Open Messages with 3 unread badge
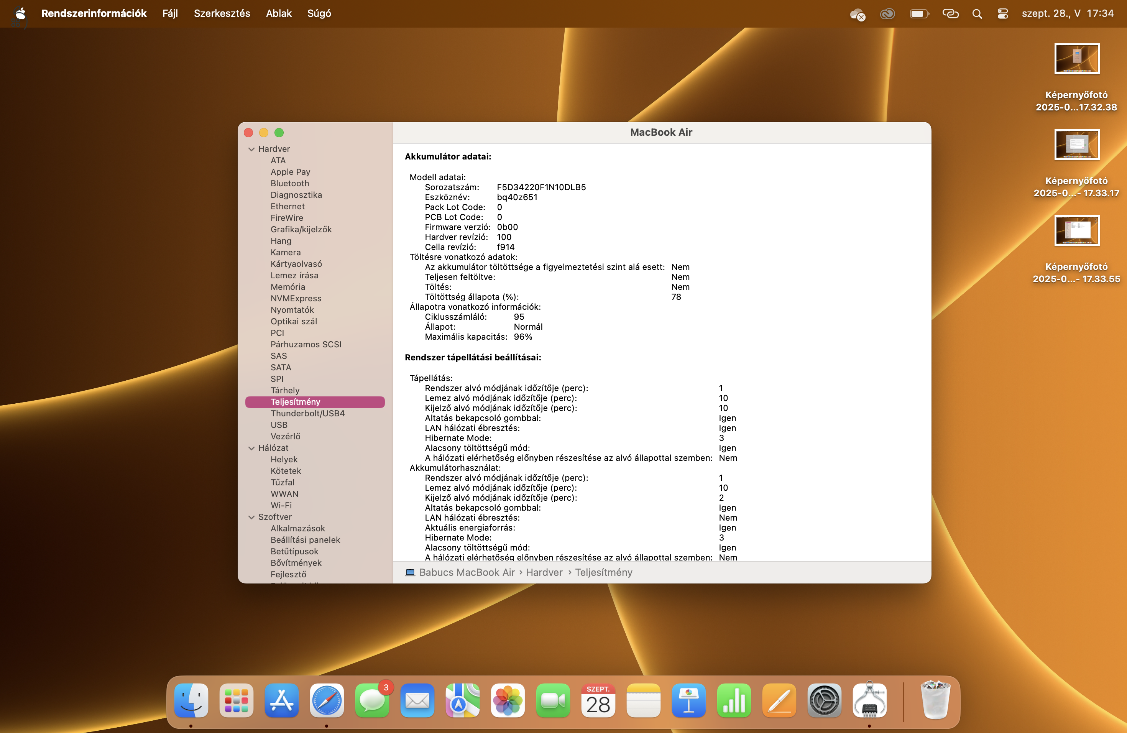 tap(372, 700)
